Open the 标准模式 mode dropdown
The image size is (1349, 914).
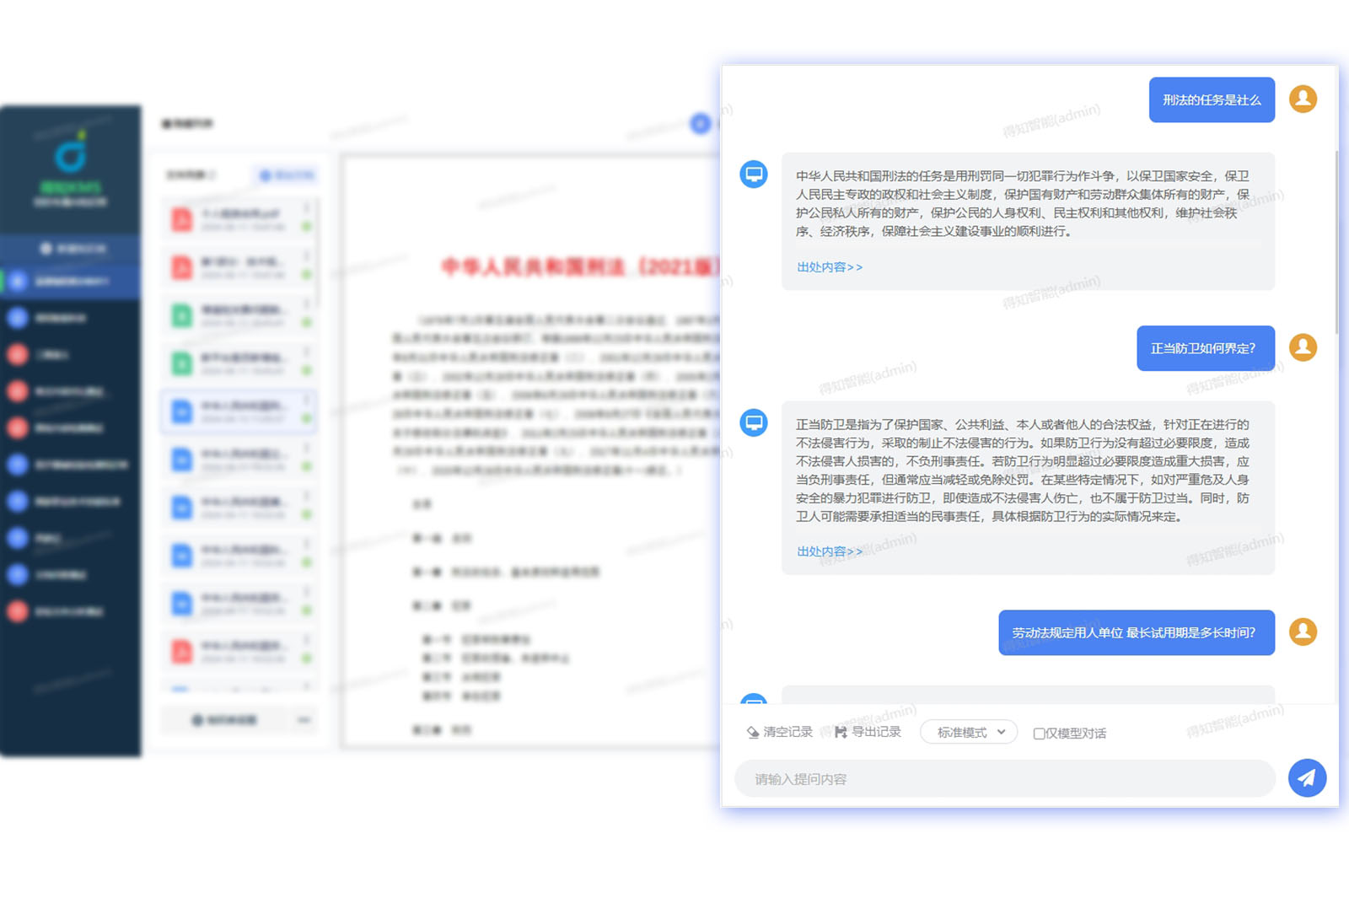click(969, 732)
